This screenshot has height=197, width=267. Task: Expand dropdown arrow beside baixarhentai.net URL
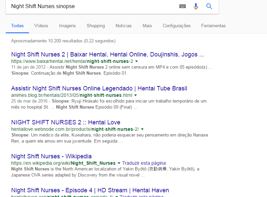pyautogui.click(x=137, y=61)
